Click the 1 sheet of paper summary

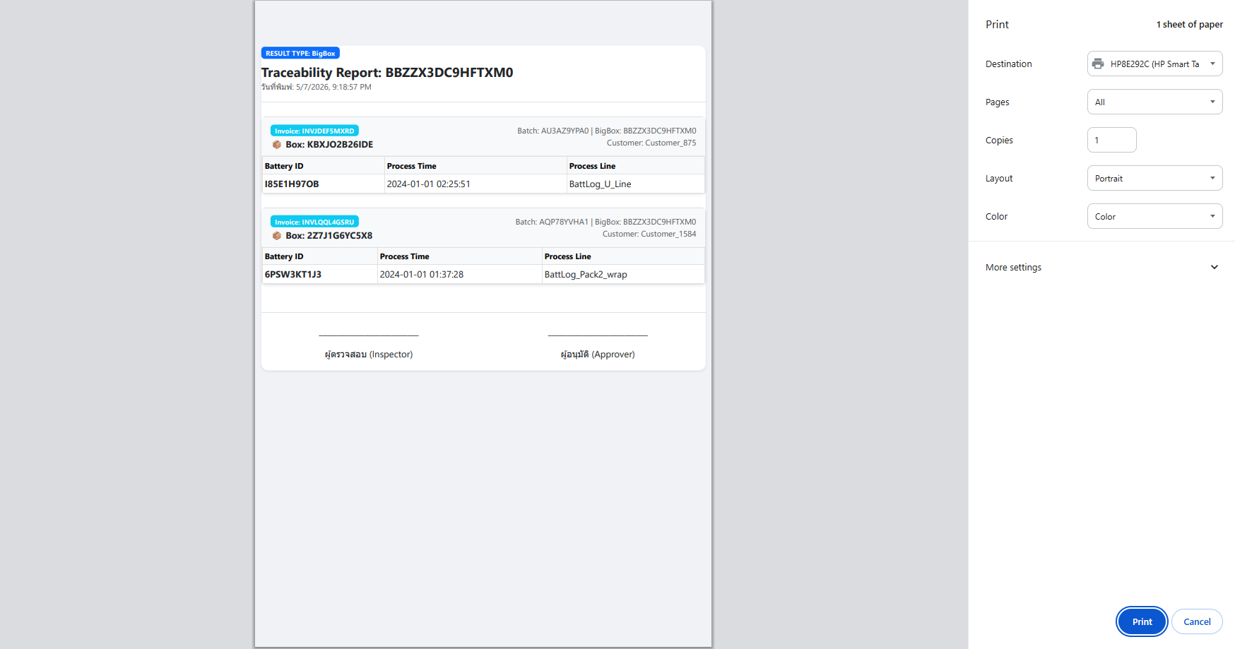(1189, 24)
